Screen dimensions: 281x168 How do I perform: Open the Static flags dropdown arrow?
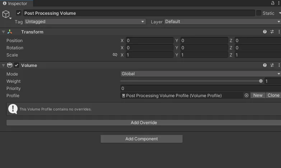pyautogui.click(x=280, y=13)
